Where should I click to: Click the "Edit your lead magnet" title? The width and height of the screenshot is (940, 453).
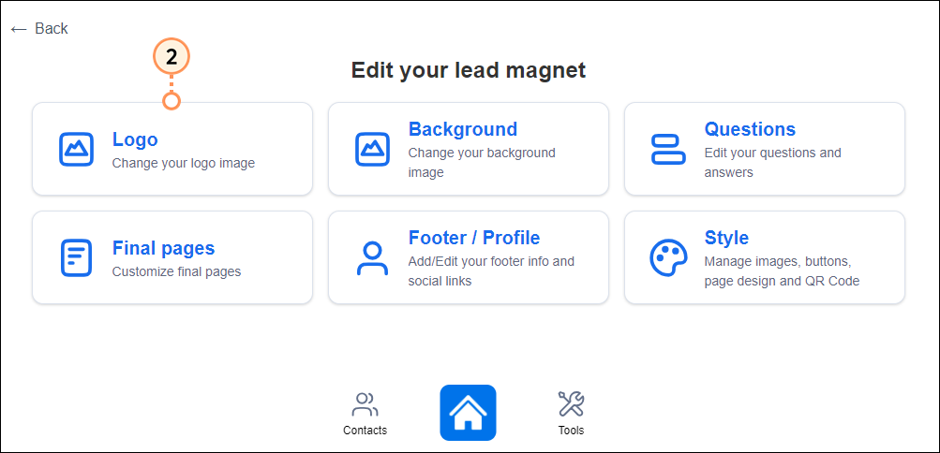pyautogui.click(x=469, y=70)
